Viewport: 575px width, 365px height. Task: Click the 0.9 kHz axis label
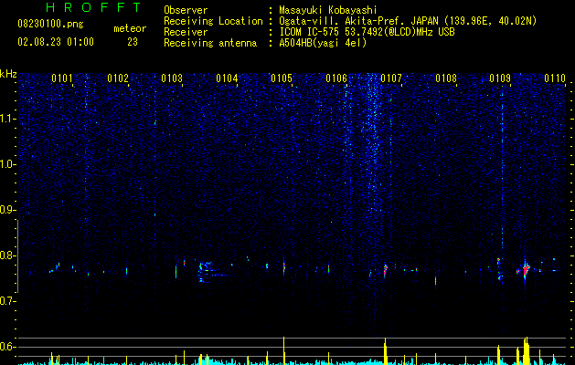(x=8, y=210)
